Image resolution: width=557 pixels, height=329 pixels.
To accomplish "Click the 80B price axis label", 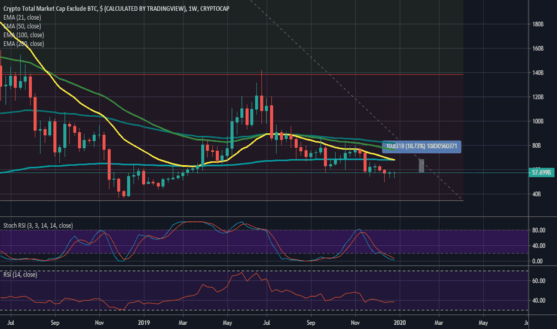I will click(537, 145).
